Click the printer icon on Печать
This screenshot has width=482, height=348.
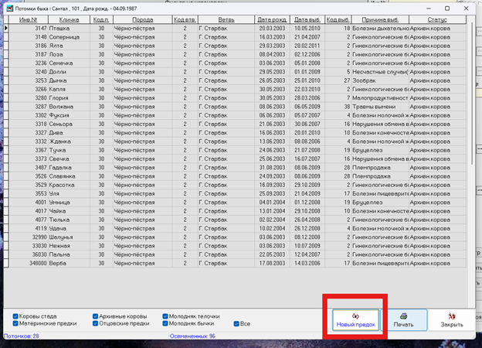coord(404,316)
